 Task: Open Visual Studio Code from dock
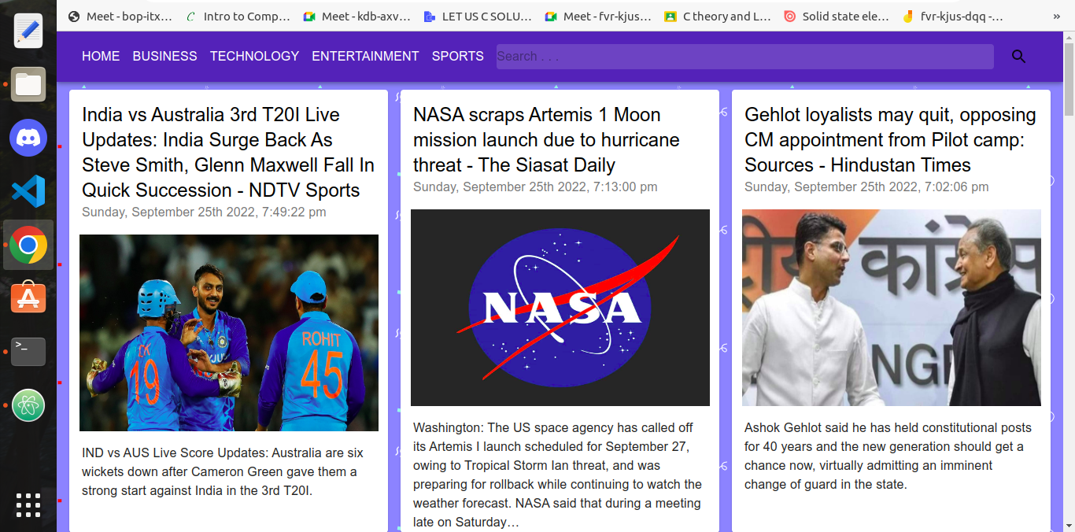pyautogui.click(x=28, y=191)
